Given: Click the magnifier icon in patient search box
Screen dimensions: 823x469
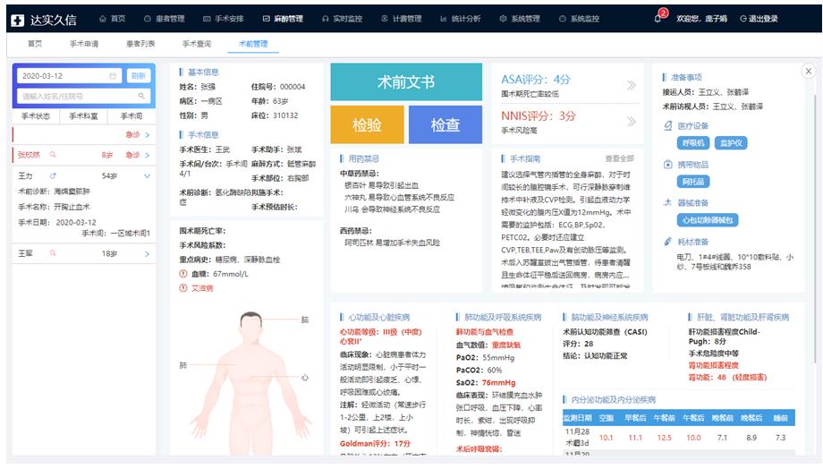Looking at the screenshot, I should 141,96.
